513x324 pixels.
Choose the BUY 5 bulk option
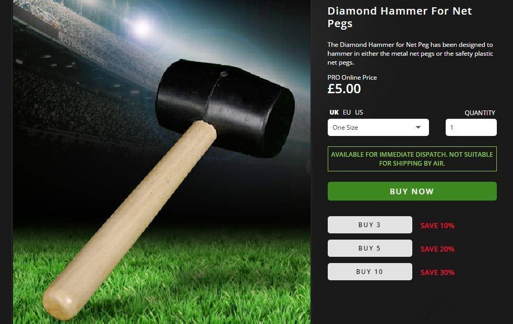click(x=369, y=248)
